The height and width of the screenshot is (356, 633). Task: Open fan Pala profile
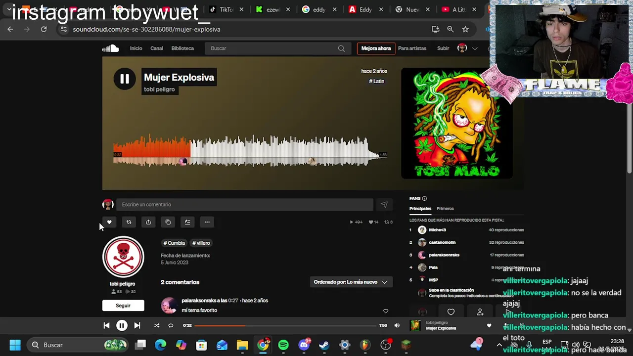point(433,267)
